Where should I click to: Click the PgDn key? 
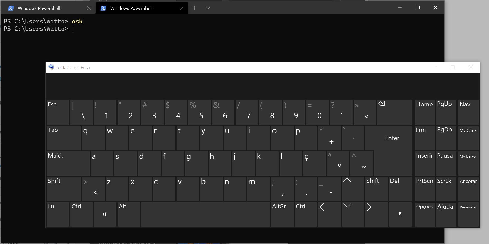click(x=446, y=138)
